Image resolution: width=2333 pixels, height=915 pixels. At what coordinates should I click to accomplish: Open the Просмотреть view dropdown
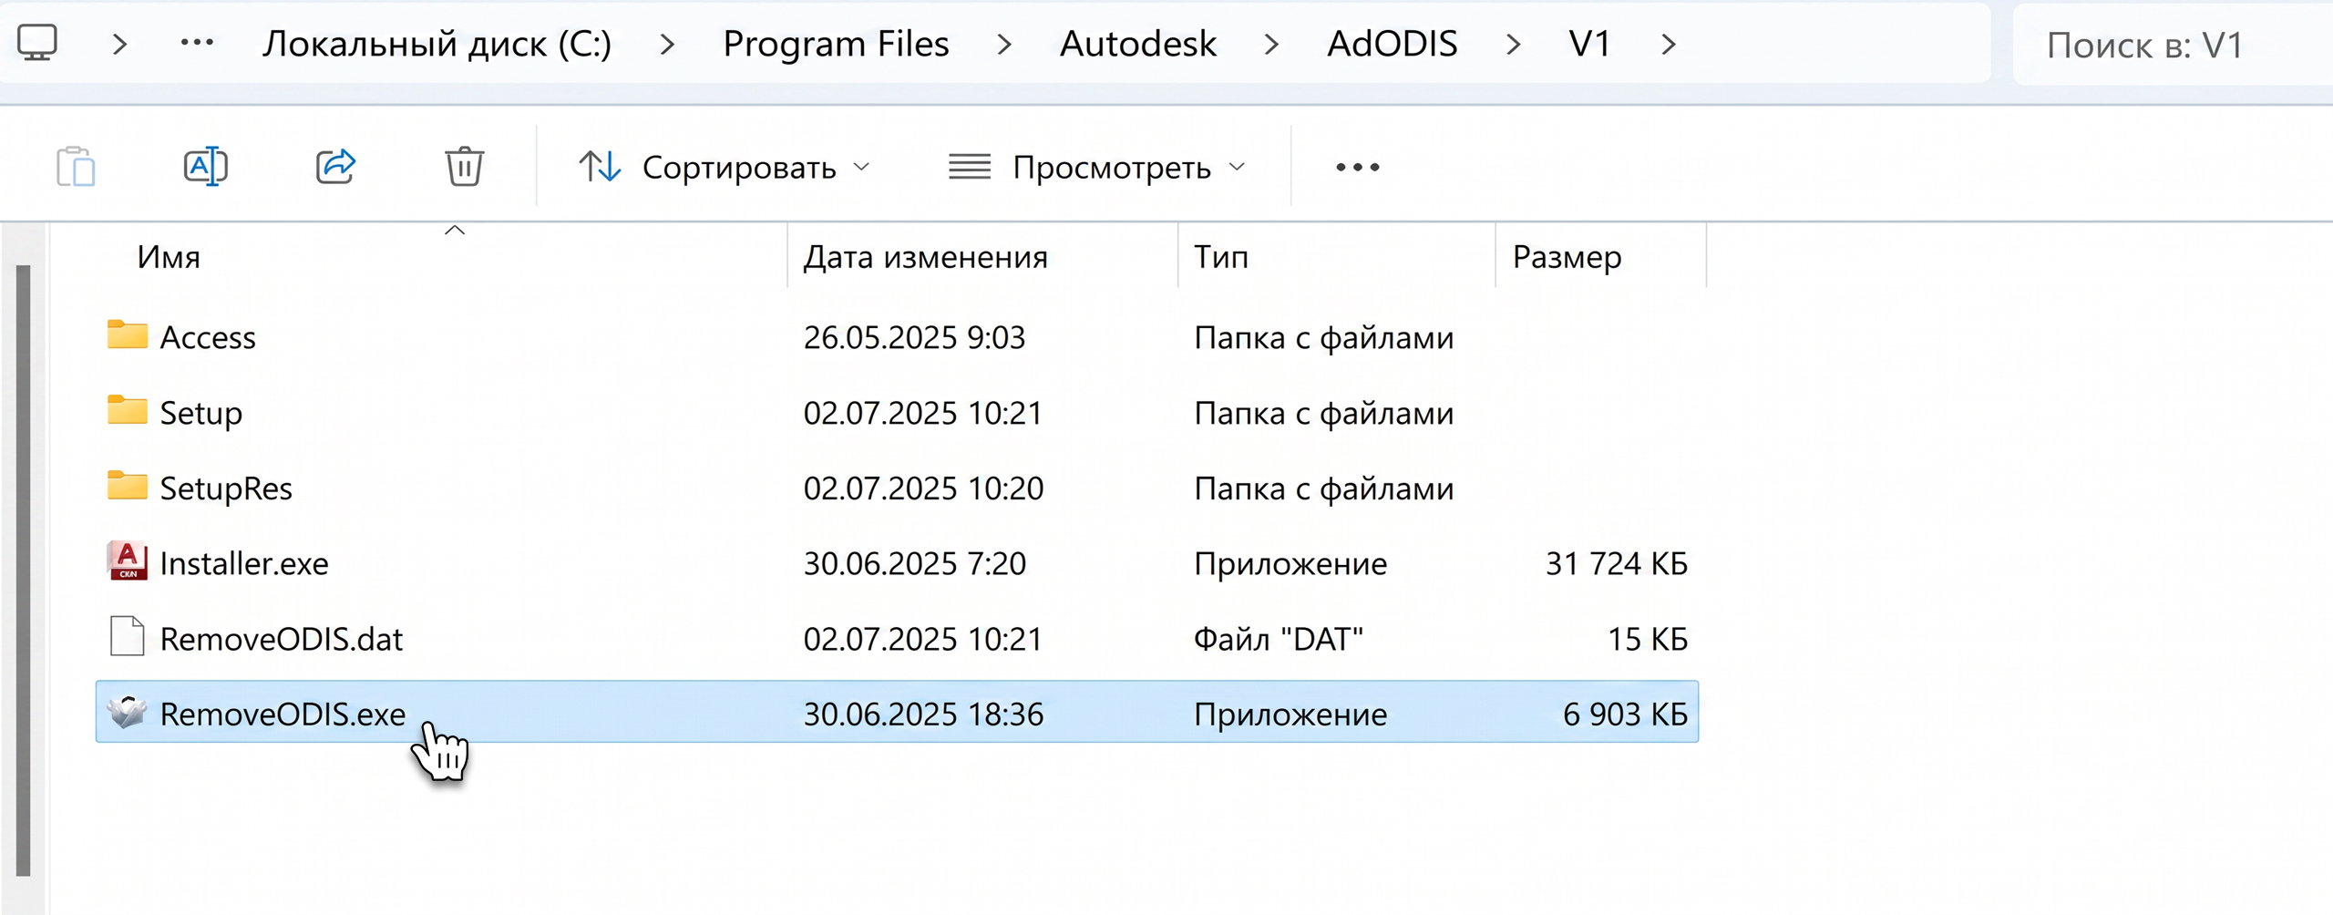(x=1097, y=167)
